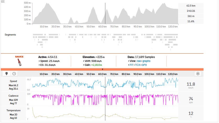The image size is (219, 123).
Task: Click the magenta cadence graph line
Action: (79, 96)
